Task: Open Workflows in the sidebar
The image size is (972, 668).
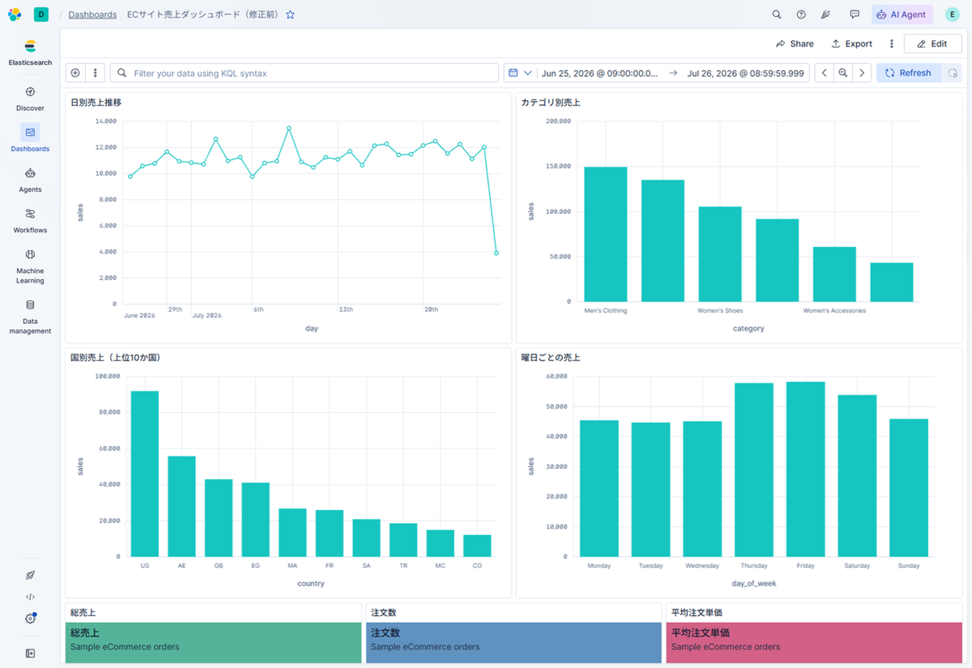Action: (30, 221)
